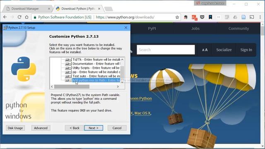
Task: Cancel the Python setup
Action: 117,128
